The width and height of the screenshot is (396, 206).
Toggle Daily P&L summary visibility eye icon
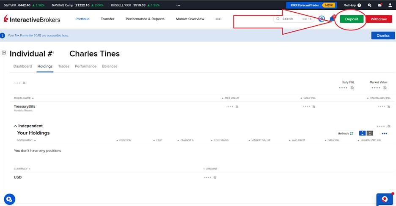click(x=352, y=88)
